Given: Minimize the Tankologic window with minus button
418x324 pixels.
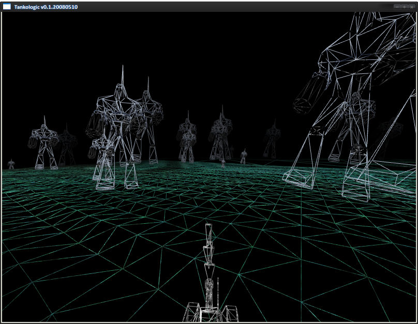Looking at the screenshot, I should tap(397, 7).
